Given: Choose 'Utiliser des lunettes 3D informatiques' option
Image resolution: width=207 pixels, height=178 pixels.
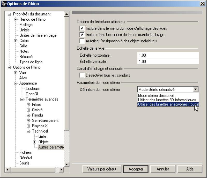Looking at the screenshot, I should (x=168, y=100).
